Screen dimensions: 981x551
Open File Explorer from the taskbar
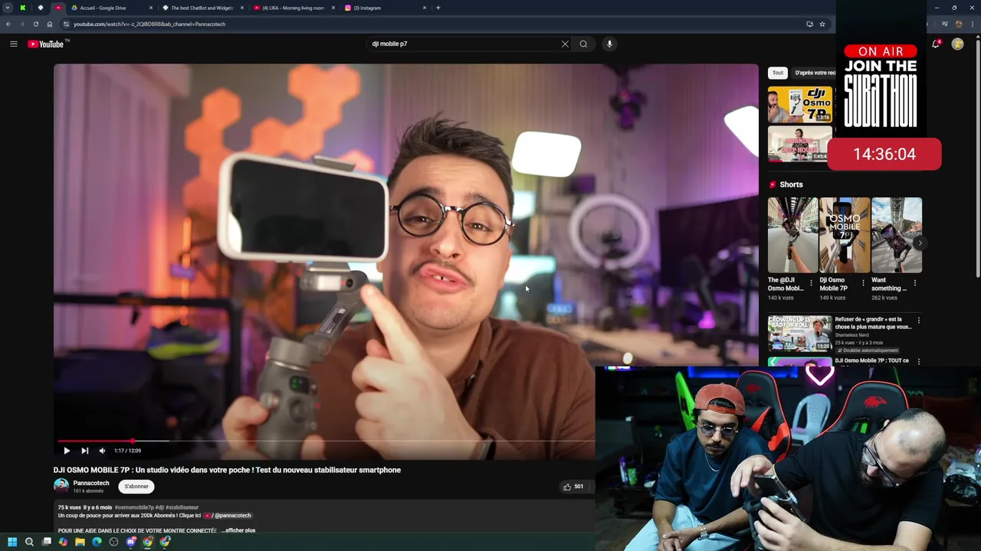pos(80,542)
